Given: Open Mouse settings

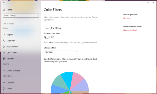Looking at the screenshot, I should (9, 89).
